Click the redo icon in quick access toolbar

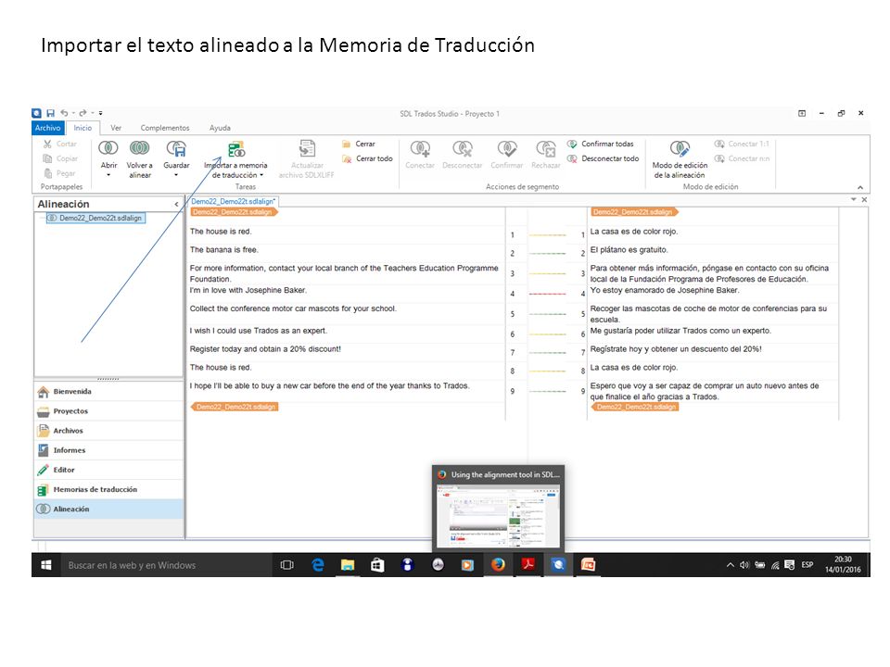pyautogui.click(x=83, y=113)
